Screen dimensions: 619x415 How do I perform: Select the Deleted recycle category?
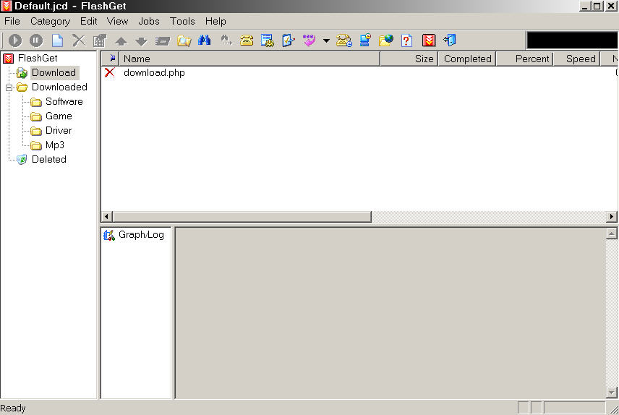49,160
